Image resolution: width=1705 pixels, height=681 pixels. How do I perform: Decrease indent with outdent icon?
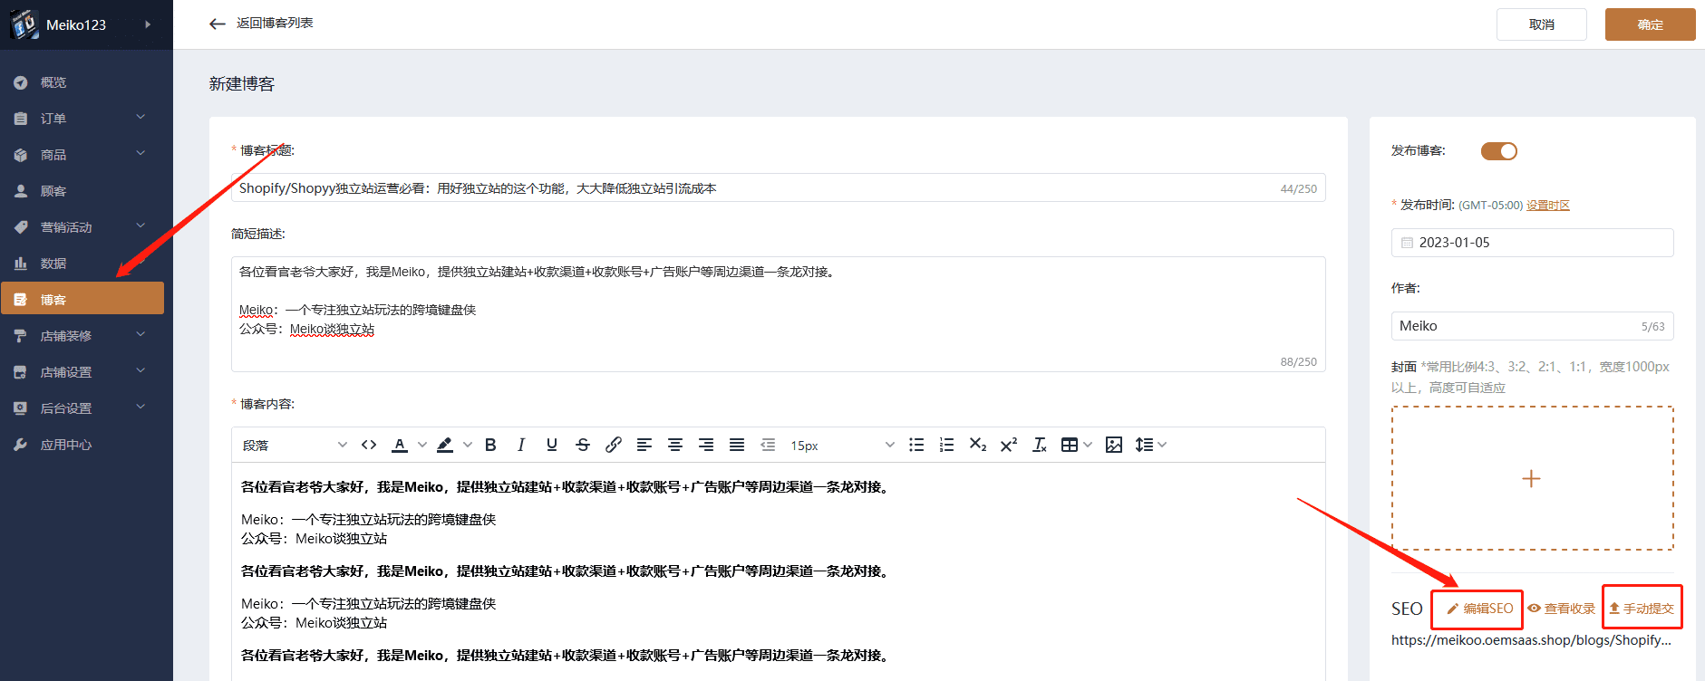768,445
